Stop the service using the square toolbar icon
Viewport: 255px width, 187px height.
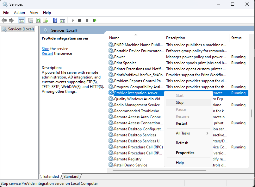pos(80,20)
